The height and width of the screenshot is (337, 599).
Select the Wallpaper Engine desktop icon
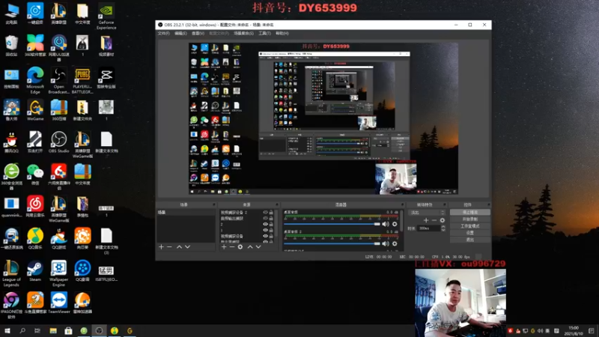pyautogui.click(x=59, y=273)
